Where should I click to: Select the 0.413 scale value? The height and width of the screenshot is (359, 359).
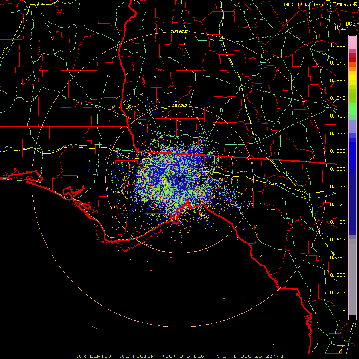tap(338, 240)
